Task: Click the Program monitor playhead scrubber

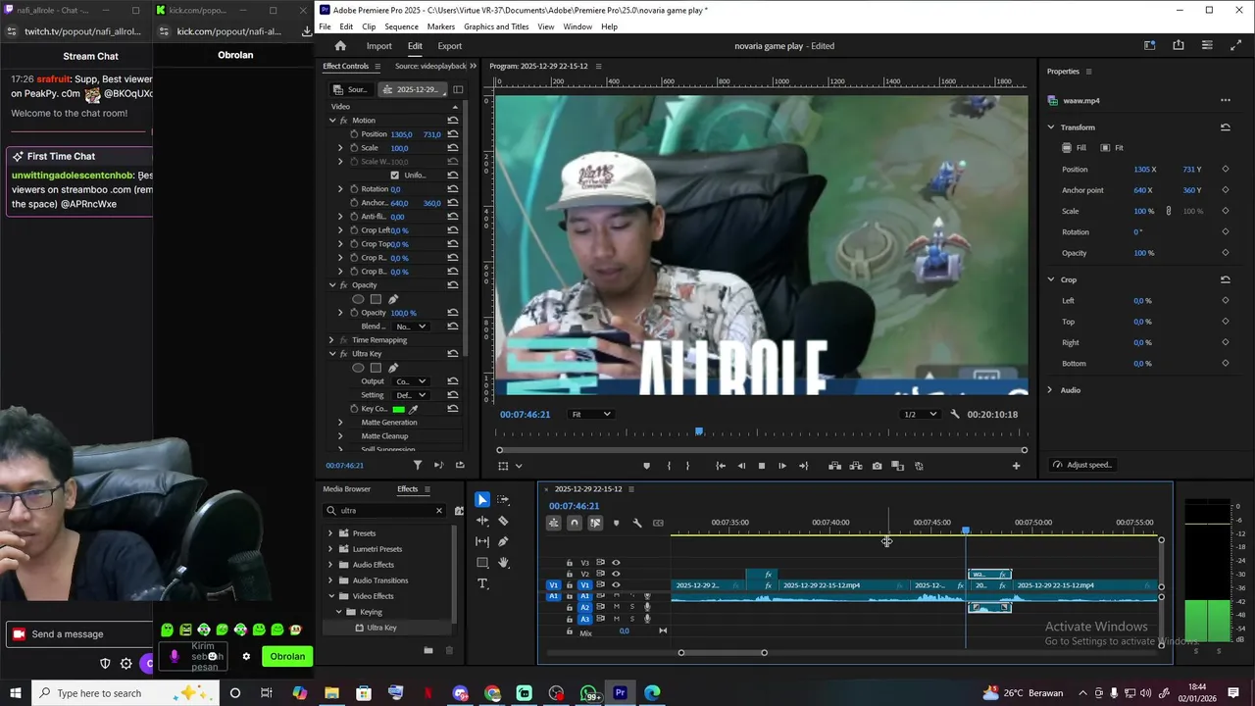Action: point(699,431)
